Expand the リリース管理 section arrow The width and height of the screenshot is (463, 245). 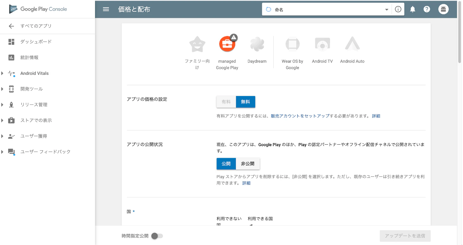coord(2,105)
